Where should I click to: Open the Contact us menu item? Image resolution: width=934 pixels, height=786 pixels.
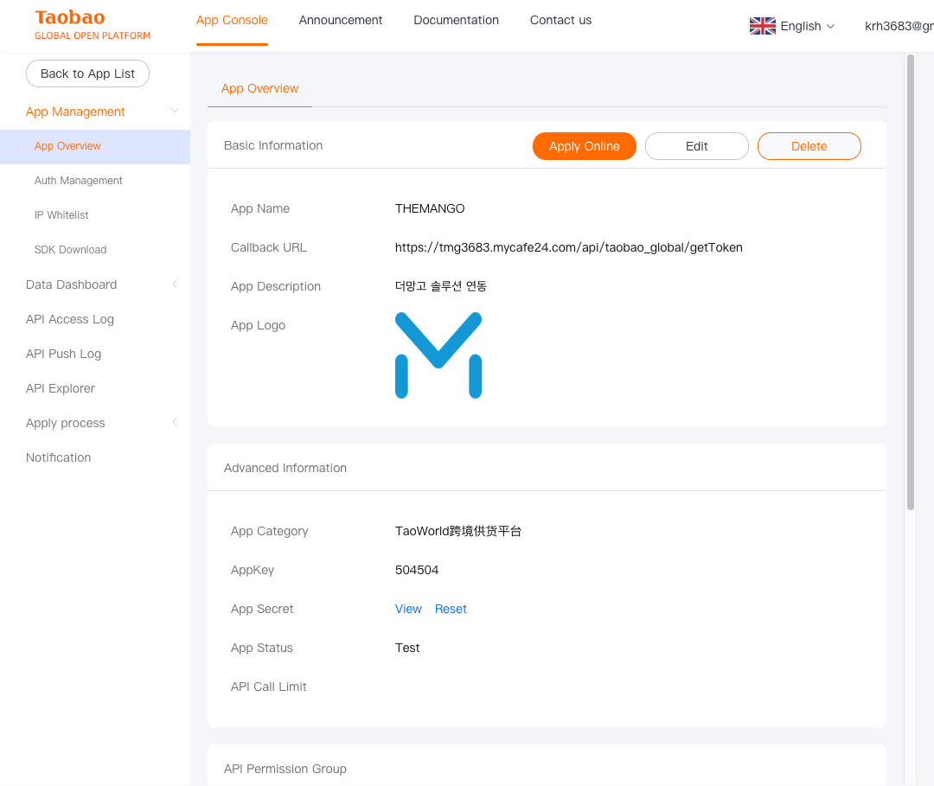560,20
